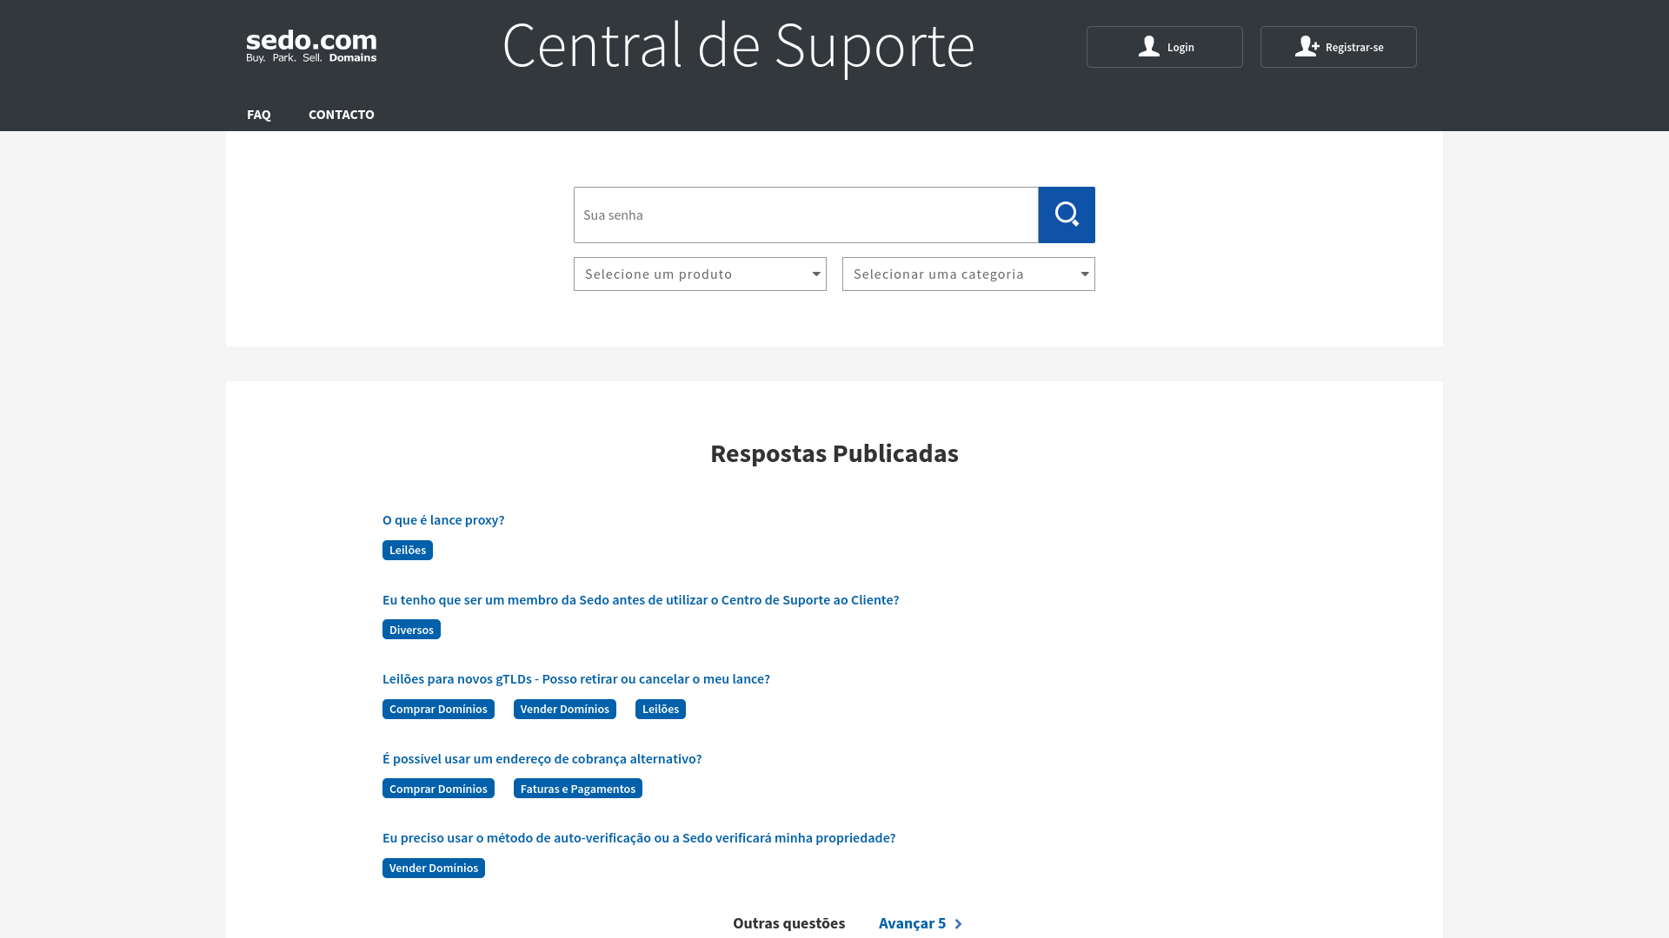
Task: Open the FAQ menu item
Action: coord(258,115)
